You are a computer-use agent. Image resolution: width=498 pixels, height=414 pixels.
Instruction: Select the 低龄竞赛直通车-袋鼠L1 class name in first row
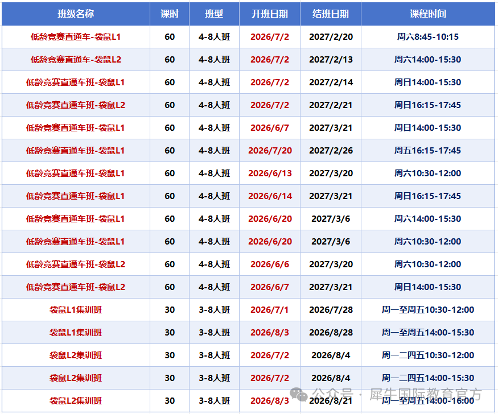[76, 37]
